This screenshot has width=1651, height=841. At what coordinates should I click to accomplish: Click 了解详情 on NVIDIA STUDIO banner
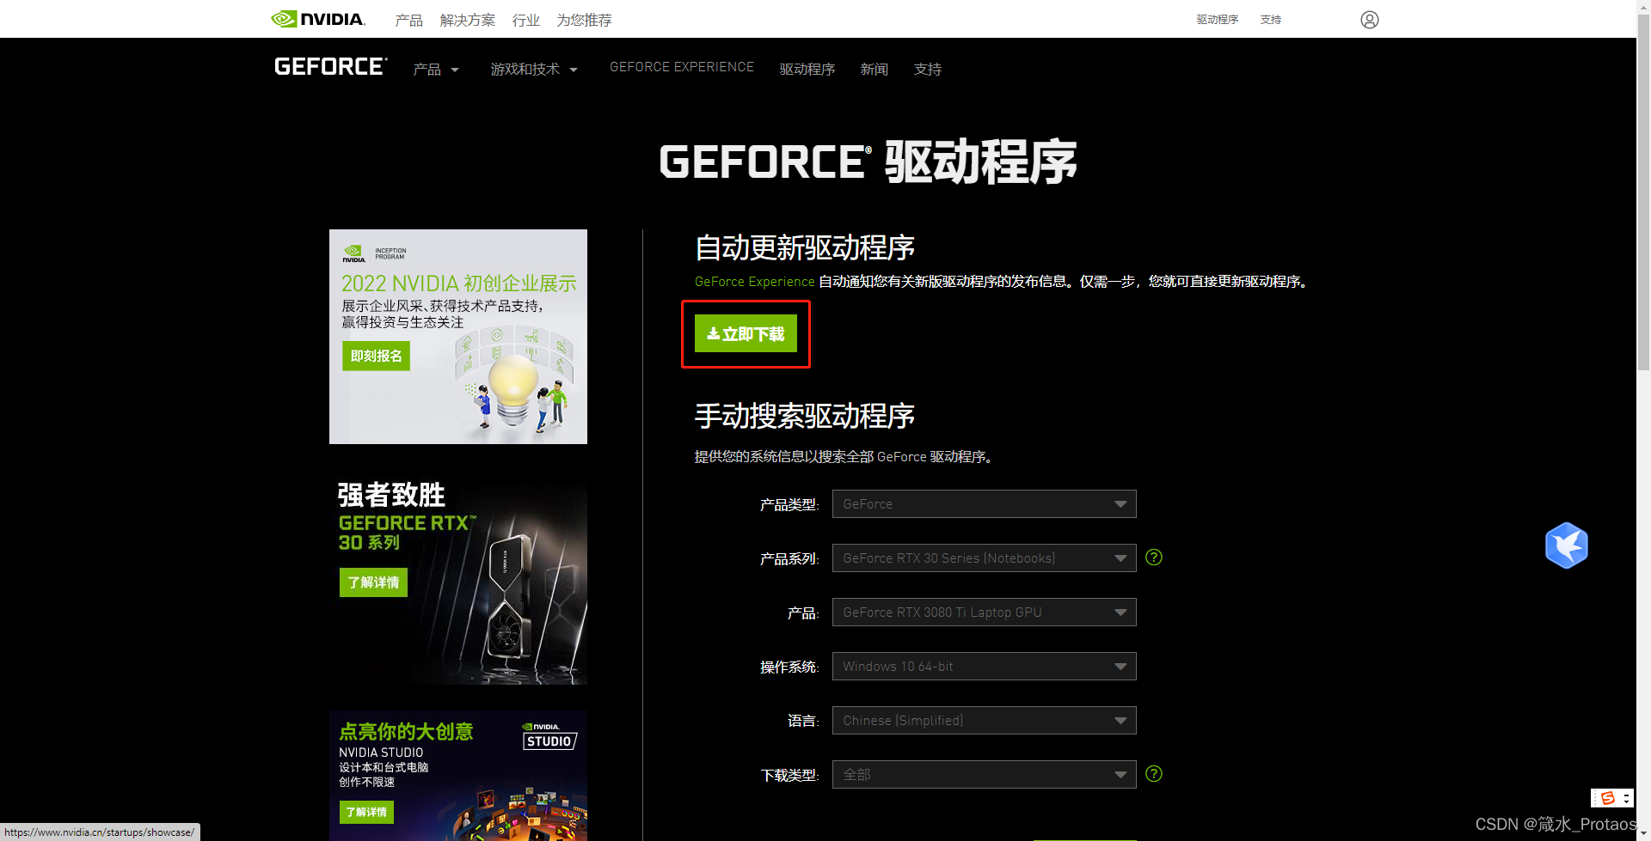tap(366, 812)
